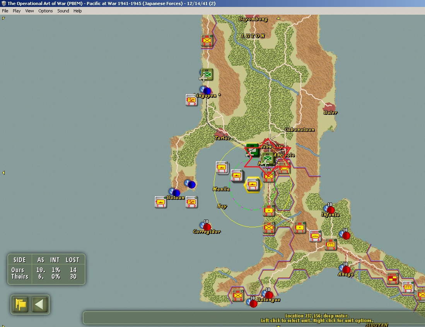Select the naval unit west of Bataan

160,202
